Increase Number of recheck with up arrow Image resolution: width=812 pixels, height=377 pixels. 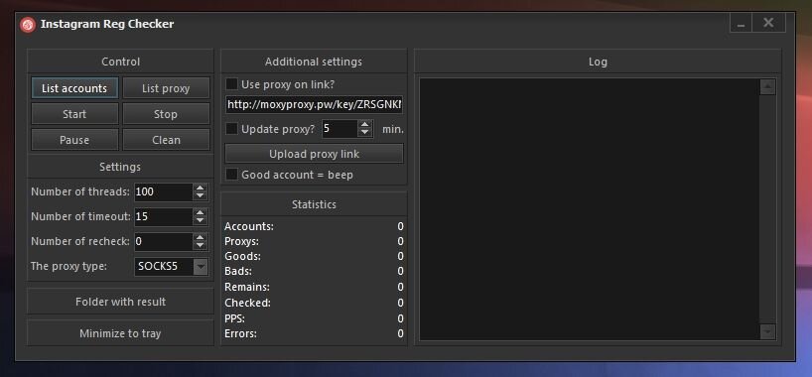[x=200, y=238]
